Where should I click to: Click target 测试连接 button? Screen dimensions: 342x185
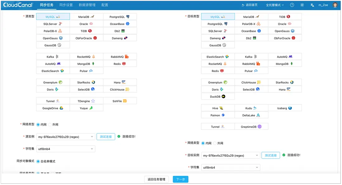271,155
